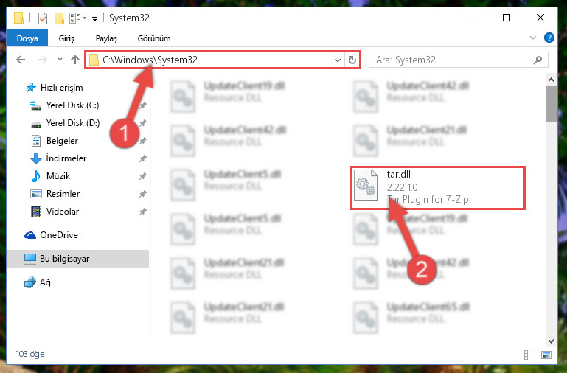Open the Help question mark icon

coord(549,38)
